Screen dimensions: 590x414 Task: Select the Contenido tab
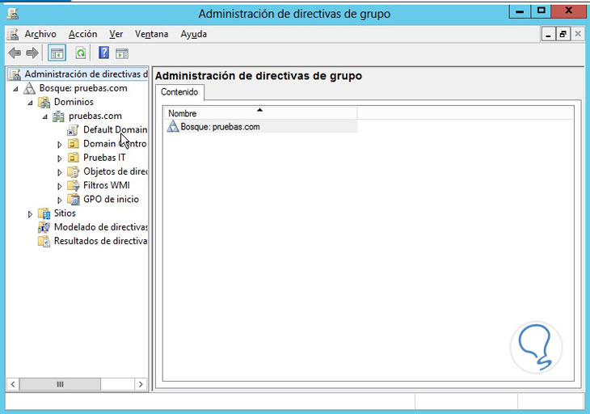coord(179,92)
